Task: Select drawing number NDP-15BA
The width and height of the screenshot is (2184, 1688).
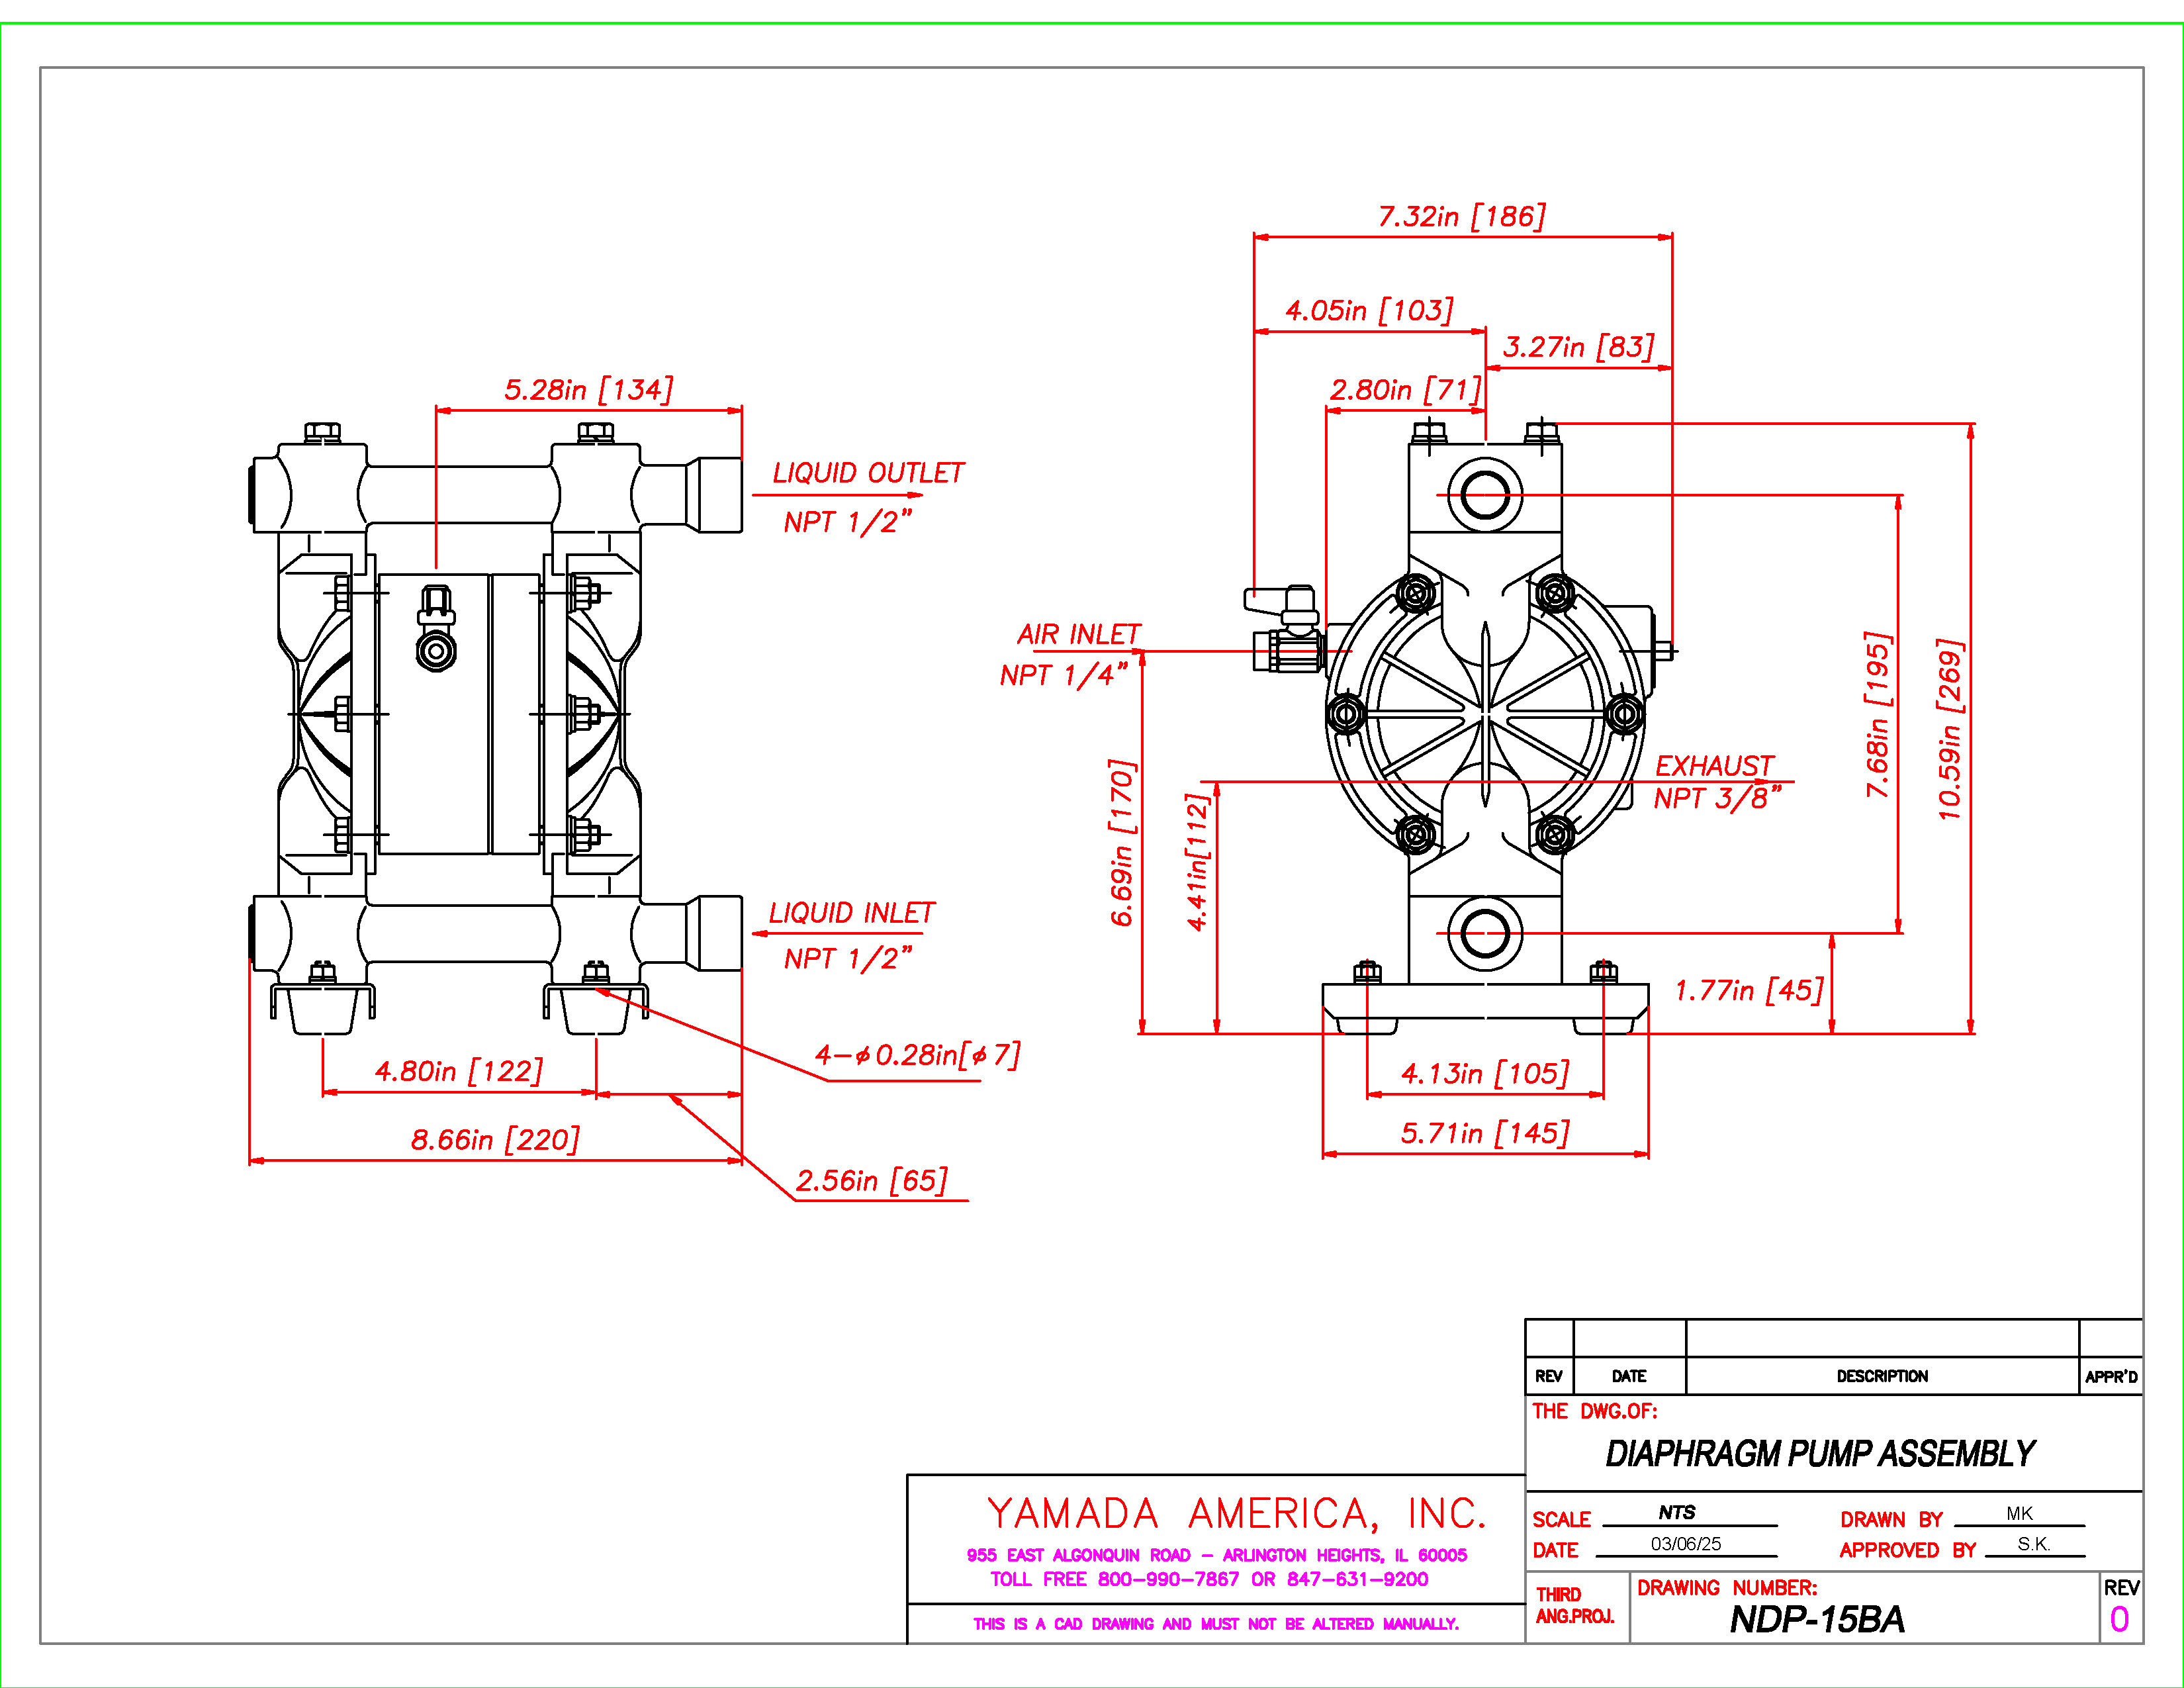Action: click(1816, 1620)
